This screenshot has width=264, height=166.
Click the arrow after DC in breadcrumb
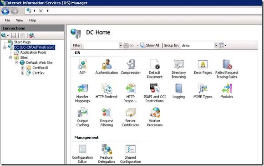tap(48, 11)
